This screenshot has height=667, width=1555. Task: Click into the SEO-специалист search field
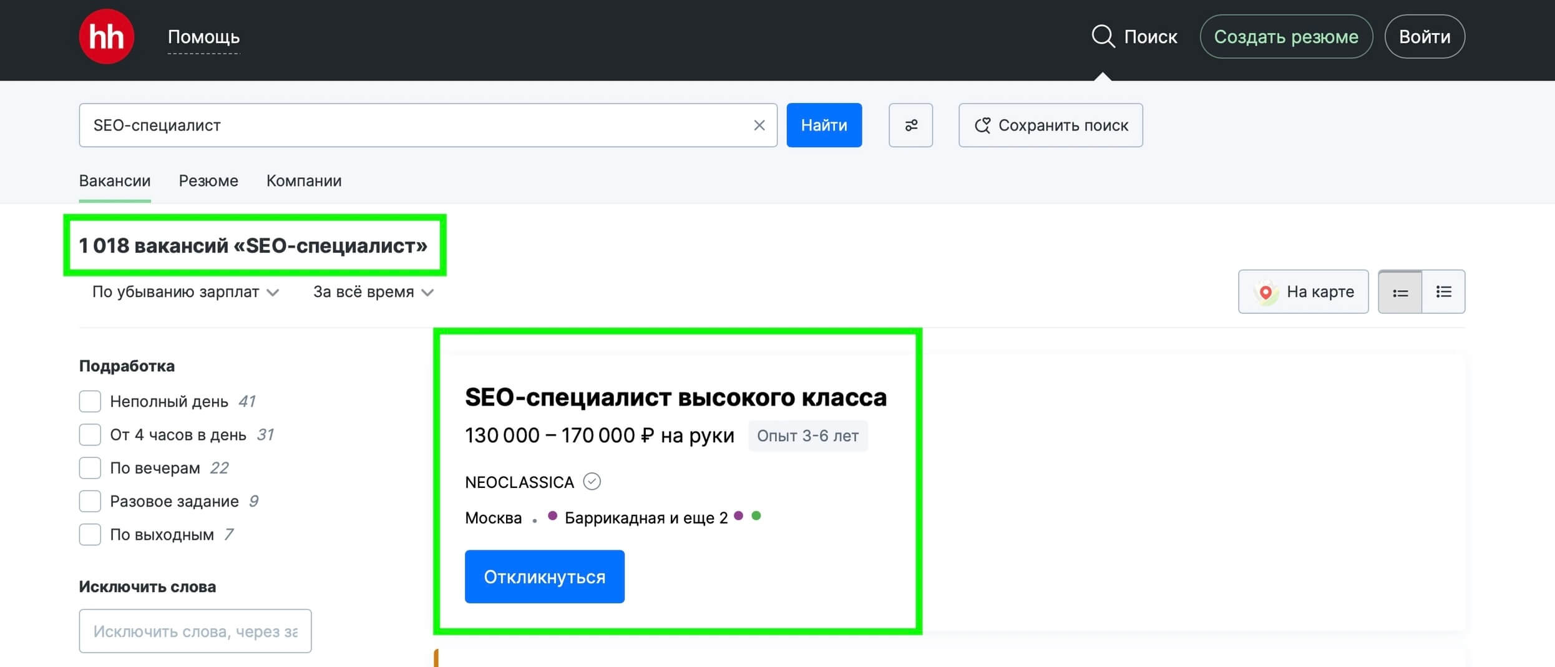pos(428,125)
